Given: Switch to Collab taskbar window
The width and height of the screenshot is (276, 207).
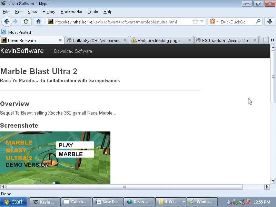Looking at the screenshot, I should click(76, 202).
